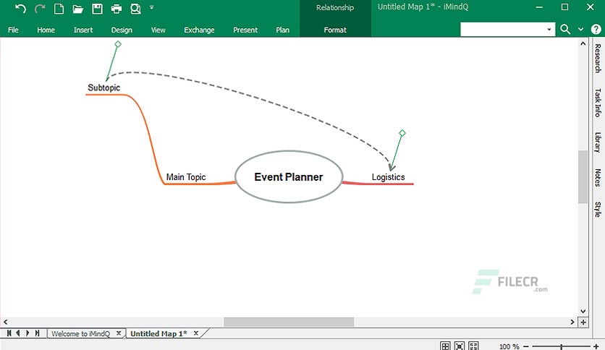Select the Logistics topic node
This screenshot has width=605, height=350.
pyautogui.click(x=388, y=177)
